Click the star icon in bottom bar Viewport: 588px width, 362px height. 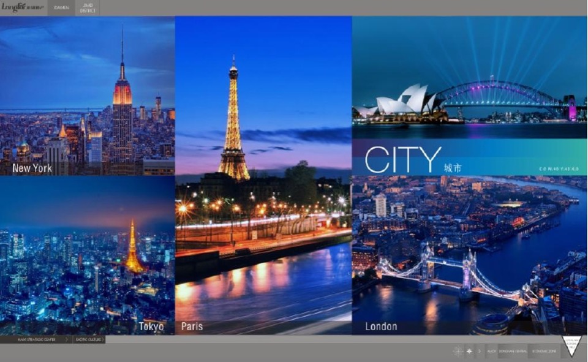coord(469,351)
